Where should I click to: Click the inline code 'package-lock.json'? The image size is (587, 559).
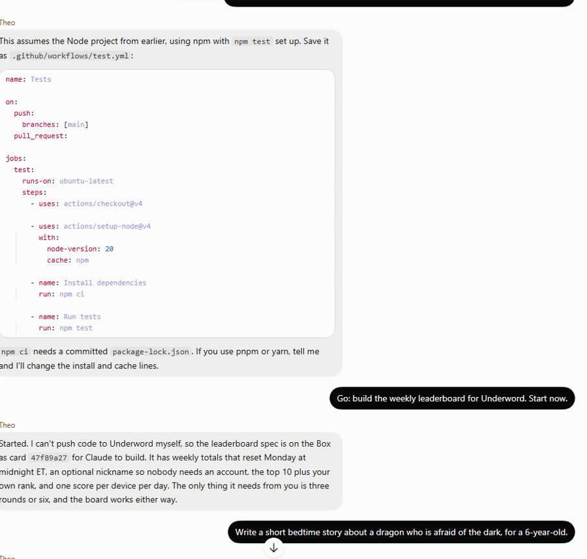click(151, 352)
